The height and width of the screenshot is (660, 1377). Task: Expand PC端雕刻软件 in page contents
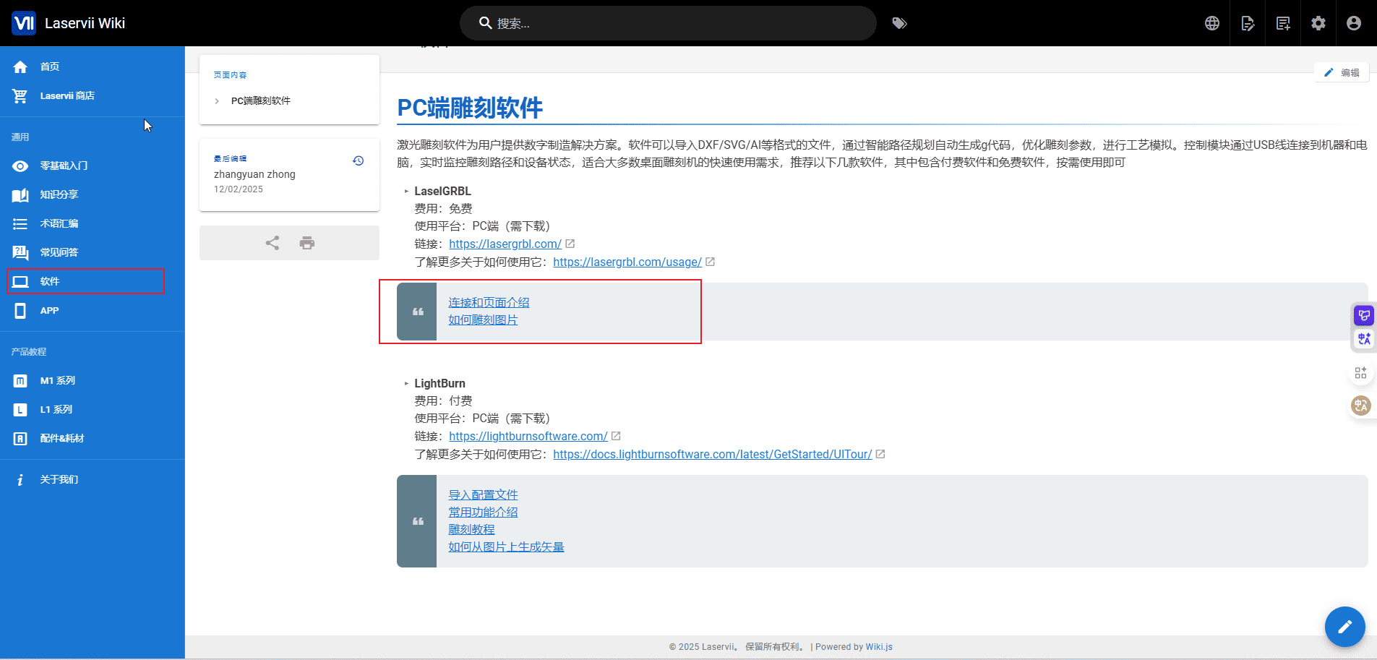[217, 101]
